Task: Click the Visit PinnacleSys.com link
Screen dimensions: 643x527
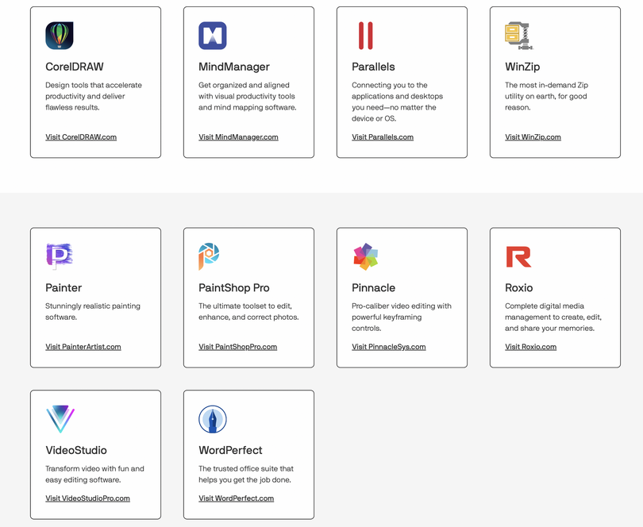Action: [389, 347]
